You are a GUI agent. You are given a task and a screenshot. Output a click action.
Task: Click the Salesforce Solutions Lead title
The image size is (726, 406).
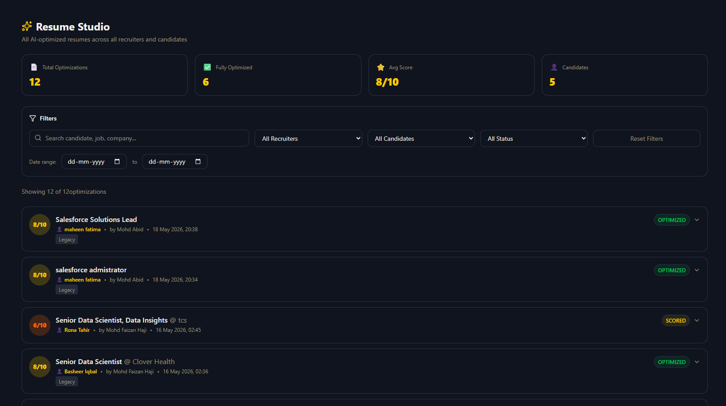96,219
